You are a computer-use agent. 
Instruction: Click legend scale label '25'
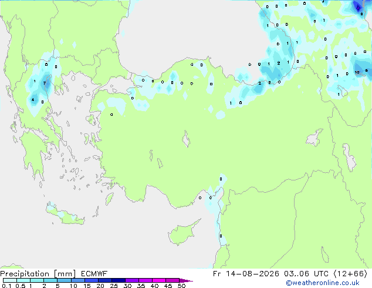pos(114,286)
